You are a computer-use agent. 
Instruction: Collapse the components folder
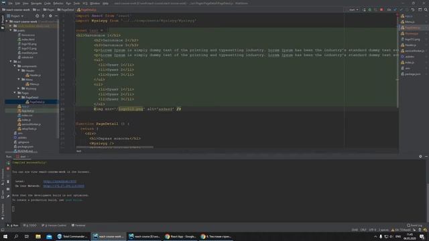tap(15, 66)
